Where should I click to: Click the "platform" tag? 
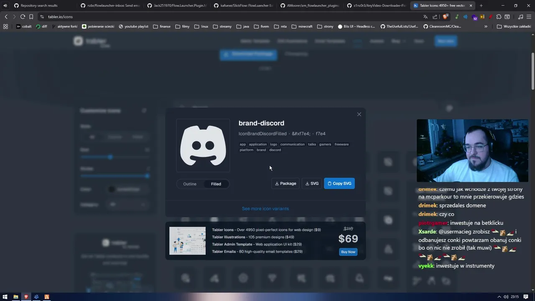(247, 150)
